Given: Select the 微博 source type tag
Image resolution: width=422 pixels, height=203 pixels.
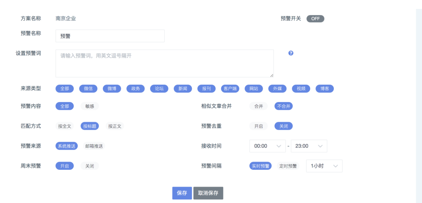Looking at the screenshot, I should pos(112,89).
